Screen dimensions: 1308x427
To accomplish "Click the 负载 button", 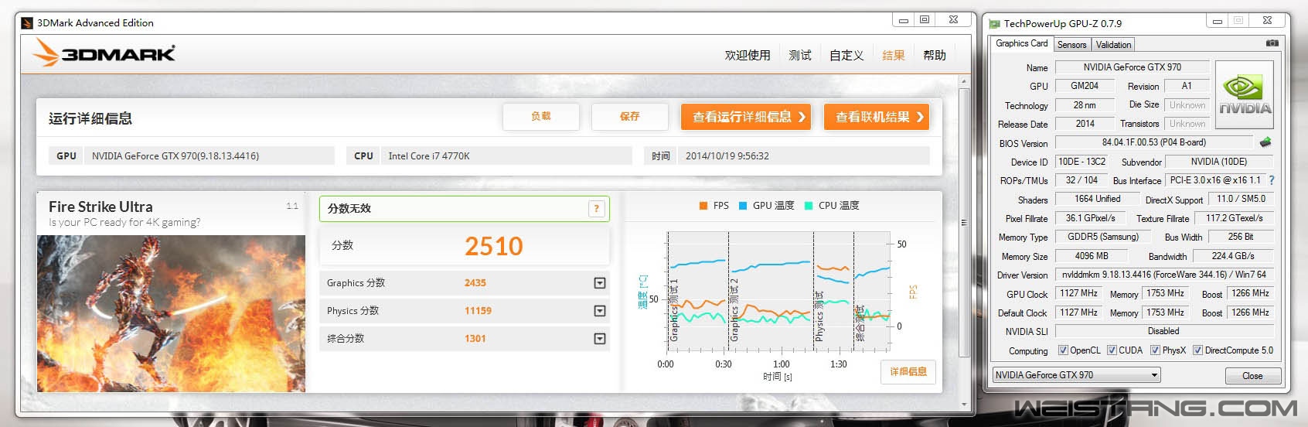I will [x=540, y=117].
